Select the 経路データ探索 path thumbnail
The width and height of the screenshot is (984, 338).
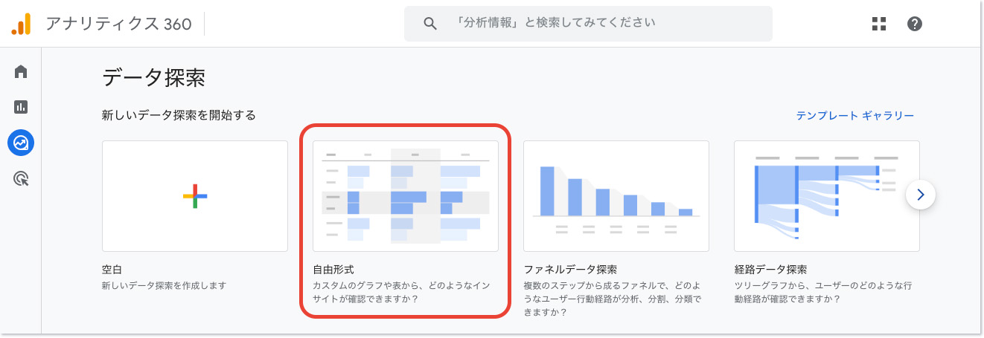point(827,196)
